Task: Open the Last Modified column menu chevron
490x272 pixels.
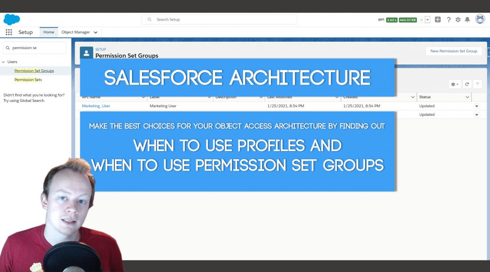Action: pyautogui.click(x=337, y=98)
